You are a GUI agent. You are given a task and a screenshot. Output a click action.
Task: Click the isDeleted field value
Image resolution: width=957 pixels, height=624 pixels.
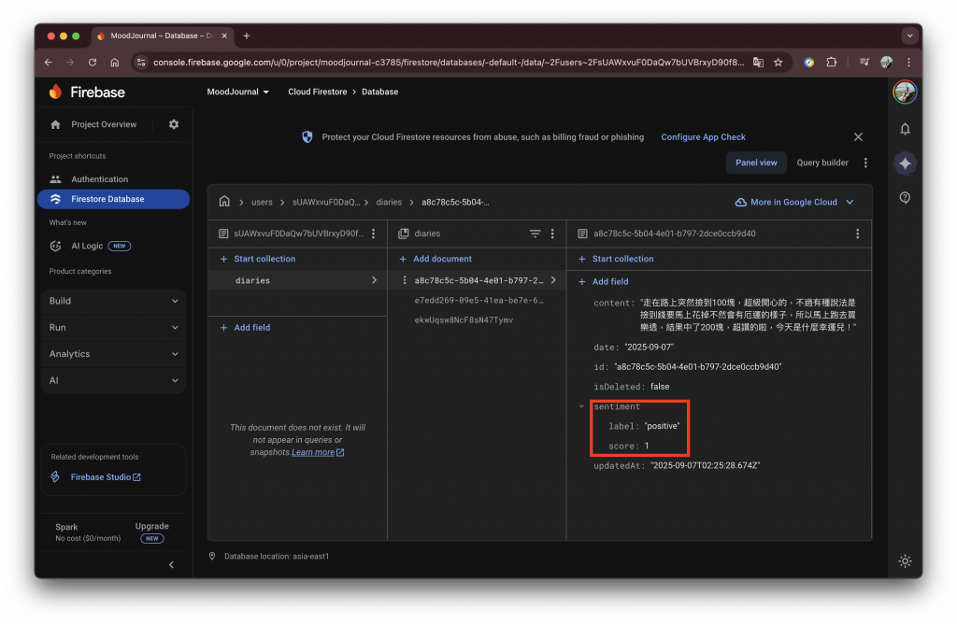pyautogui.click(x=659, y=388)
